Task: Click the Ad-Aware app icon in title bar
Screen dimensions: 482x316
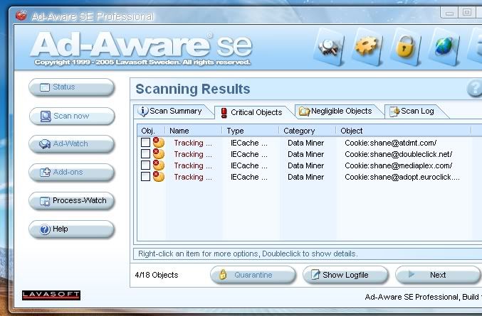Action: click(21, 15)
